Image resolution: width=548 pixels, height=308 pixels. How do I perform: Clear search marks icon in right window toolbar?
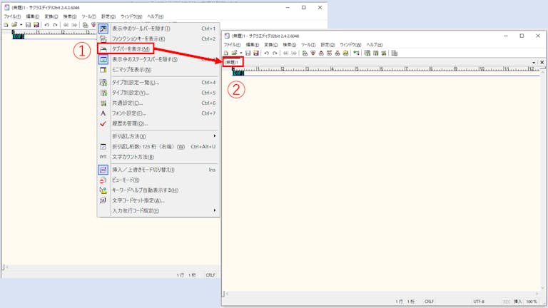(x=338, y=53)
